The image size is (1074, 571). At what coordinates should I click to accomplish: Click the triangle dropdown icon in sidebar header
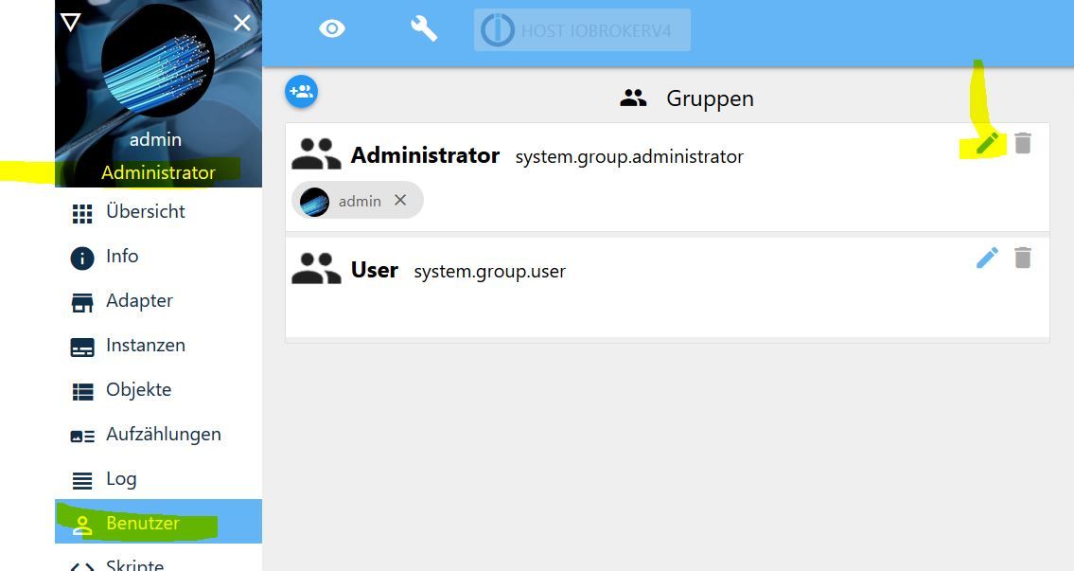70,22
